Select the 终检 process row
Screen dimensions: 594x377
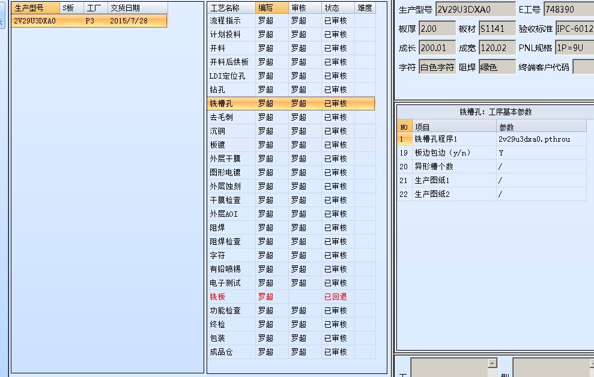pyautogui.click(x=291, y=325)
